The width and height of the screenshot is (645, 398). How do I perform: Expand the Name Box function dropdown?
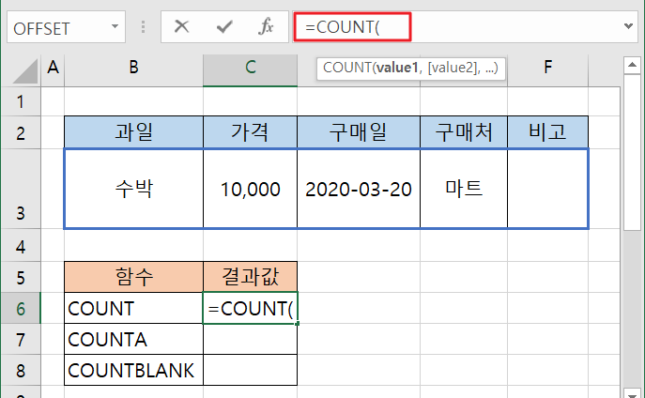115,26
